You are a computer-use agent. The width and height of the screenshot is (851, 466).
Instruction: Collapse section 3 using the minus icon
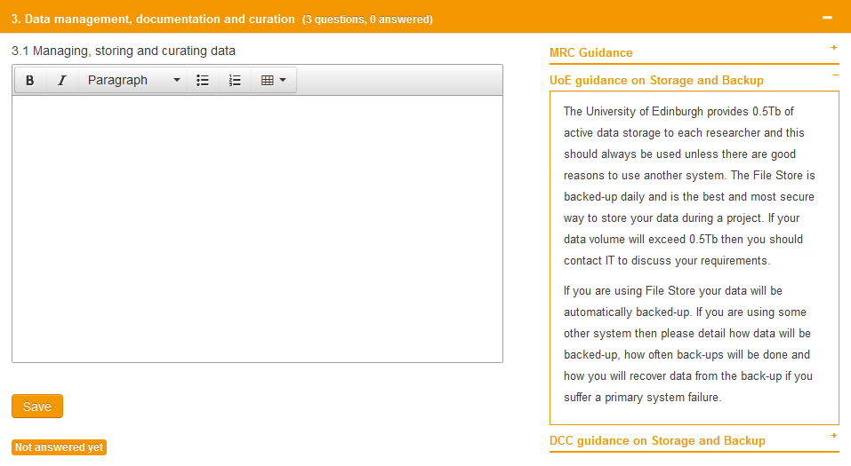pyautogui.click(x=827, y=18)
